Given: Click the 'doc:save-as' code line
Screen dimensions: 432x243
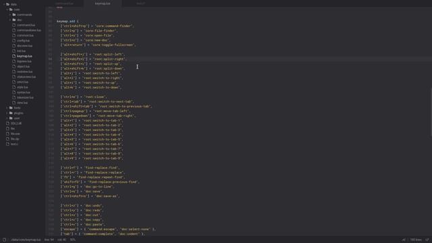Looking at the screenshot, I should [90, 196].
